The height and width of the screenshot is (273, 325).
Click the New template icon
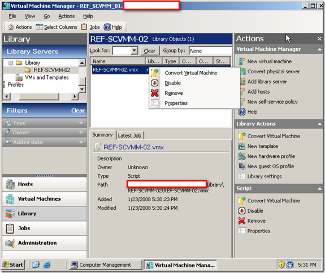(242, 146)
